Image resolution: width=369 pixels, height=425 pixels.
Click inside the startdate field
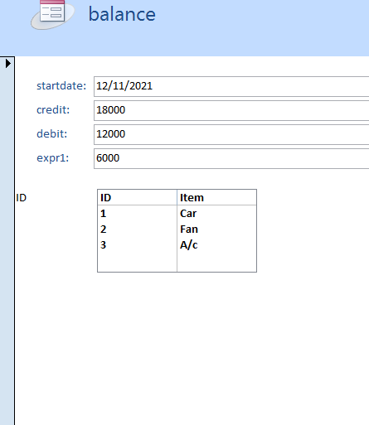point(231,86)
